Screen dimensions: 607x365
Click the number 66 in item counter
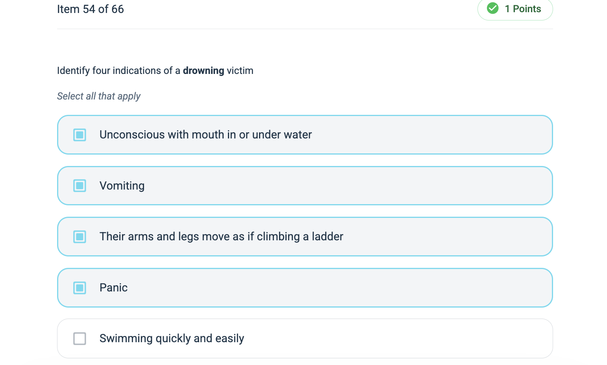click(x=118, y=9)
